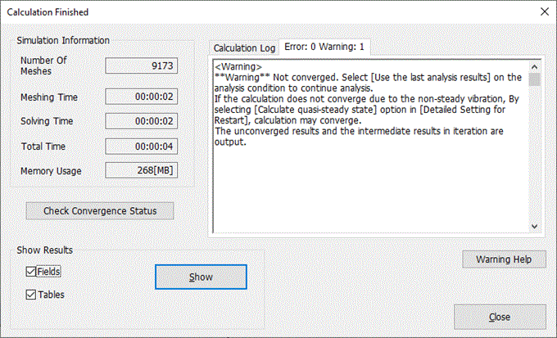This screenshot has height=338, width=557.
Task: Select the Total Time value field
Action: coord(142,146)
